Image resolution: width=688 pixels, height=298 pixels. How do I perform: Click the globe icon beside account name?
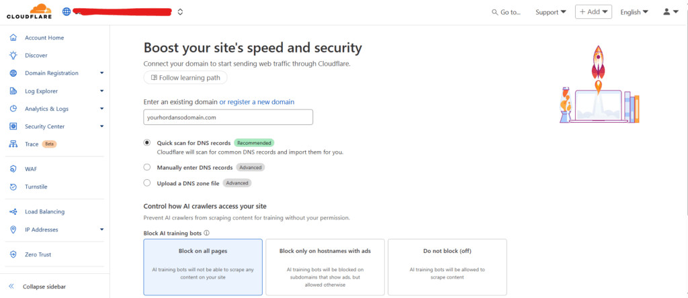click(x=67, y=12)
